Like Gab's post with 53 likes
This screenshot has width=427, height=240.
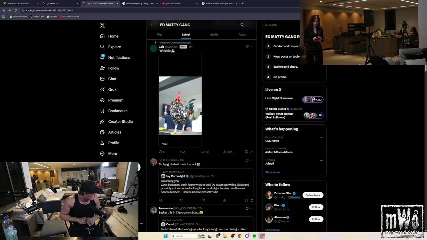205,152
